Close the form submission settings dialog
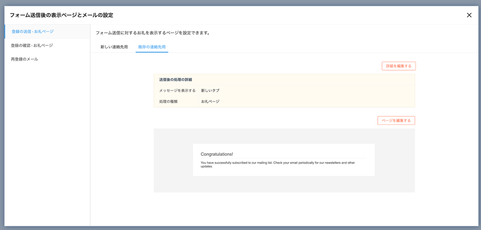 coord(469,15)
